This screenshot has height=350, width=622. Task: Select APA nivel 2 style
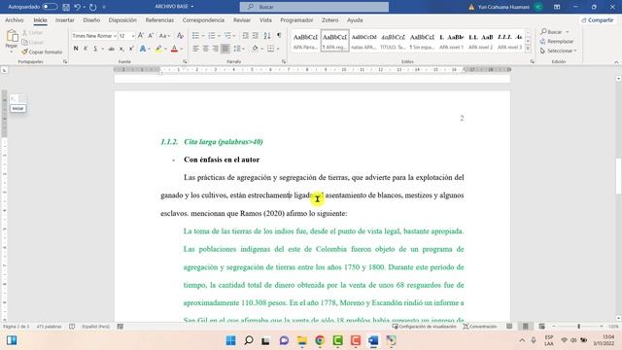[480, 41]
